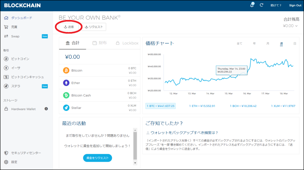Click the notification bell icon
304x170 pixels.
click(x=252, y=5)
